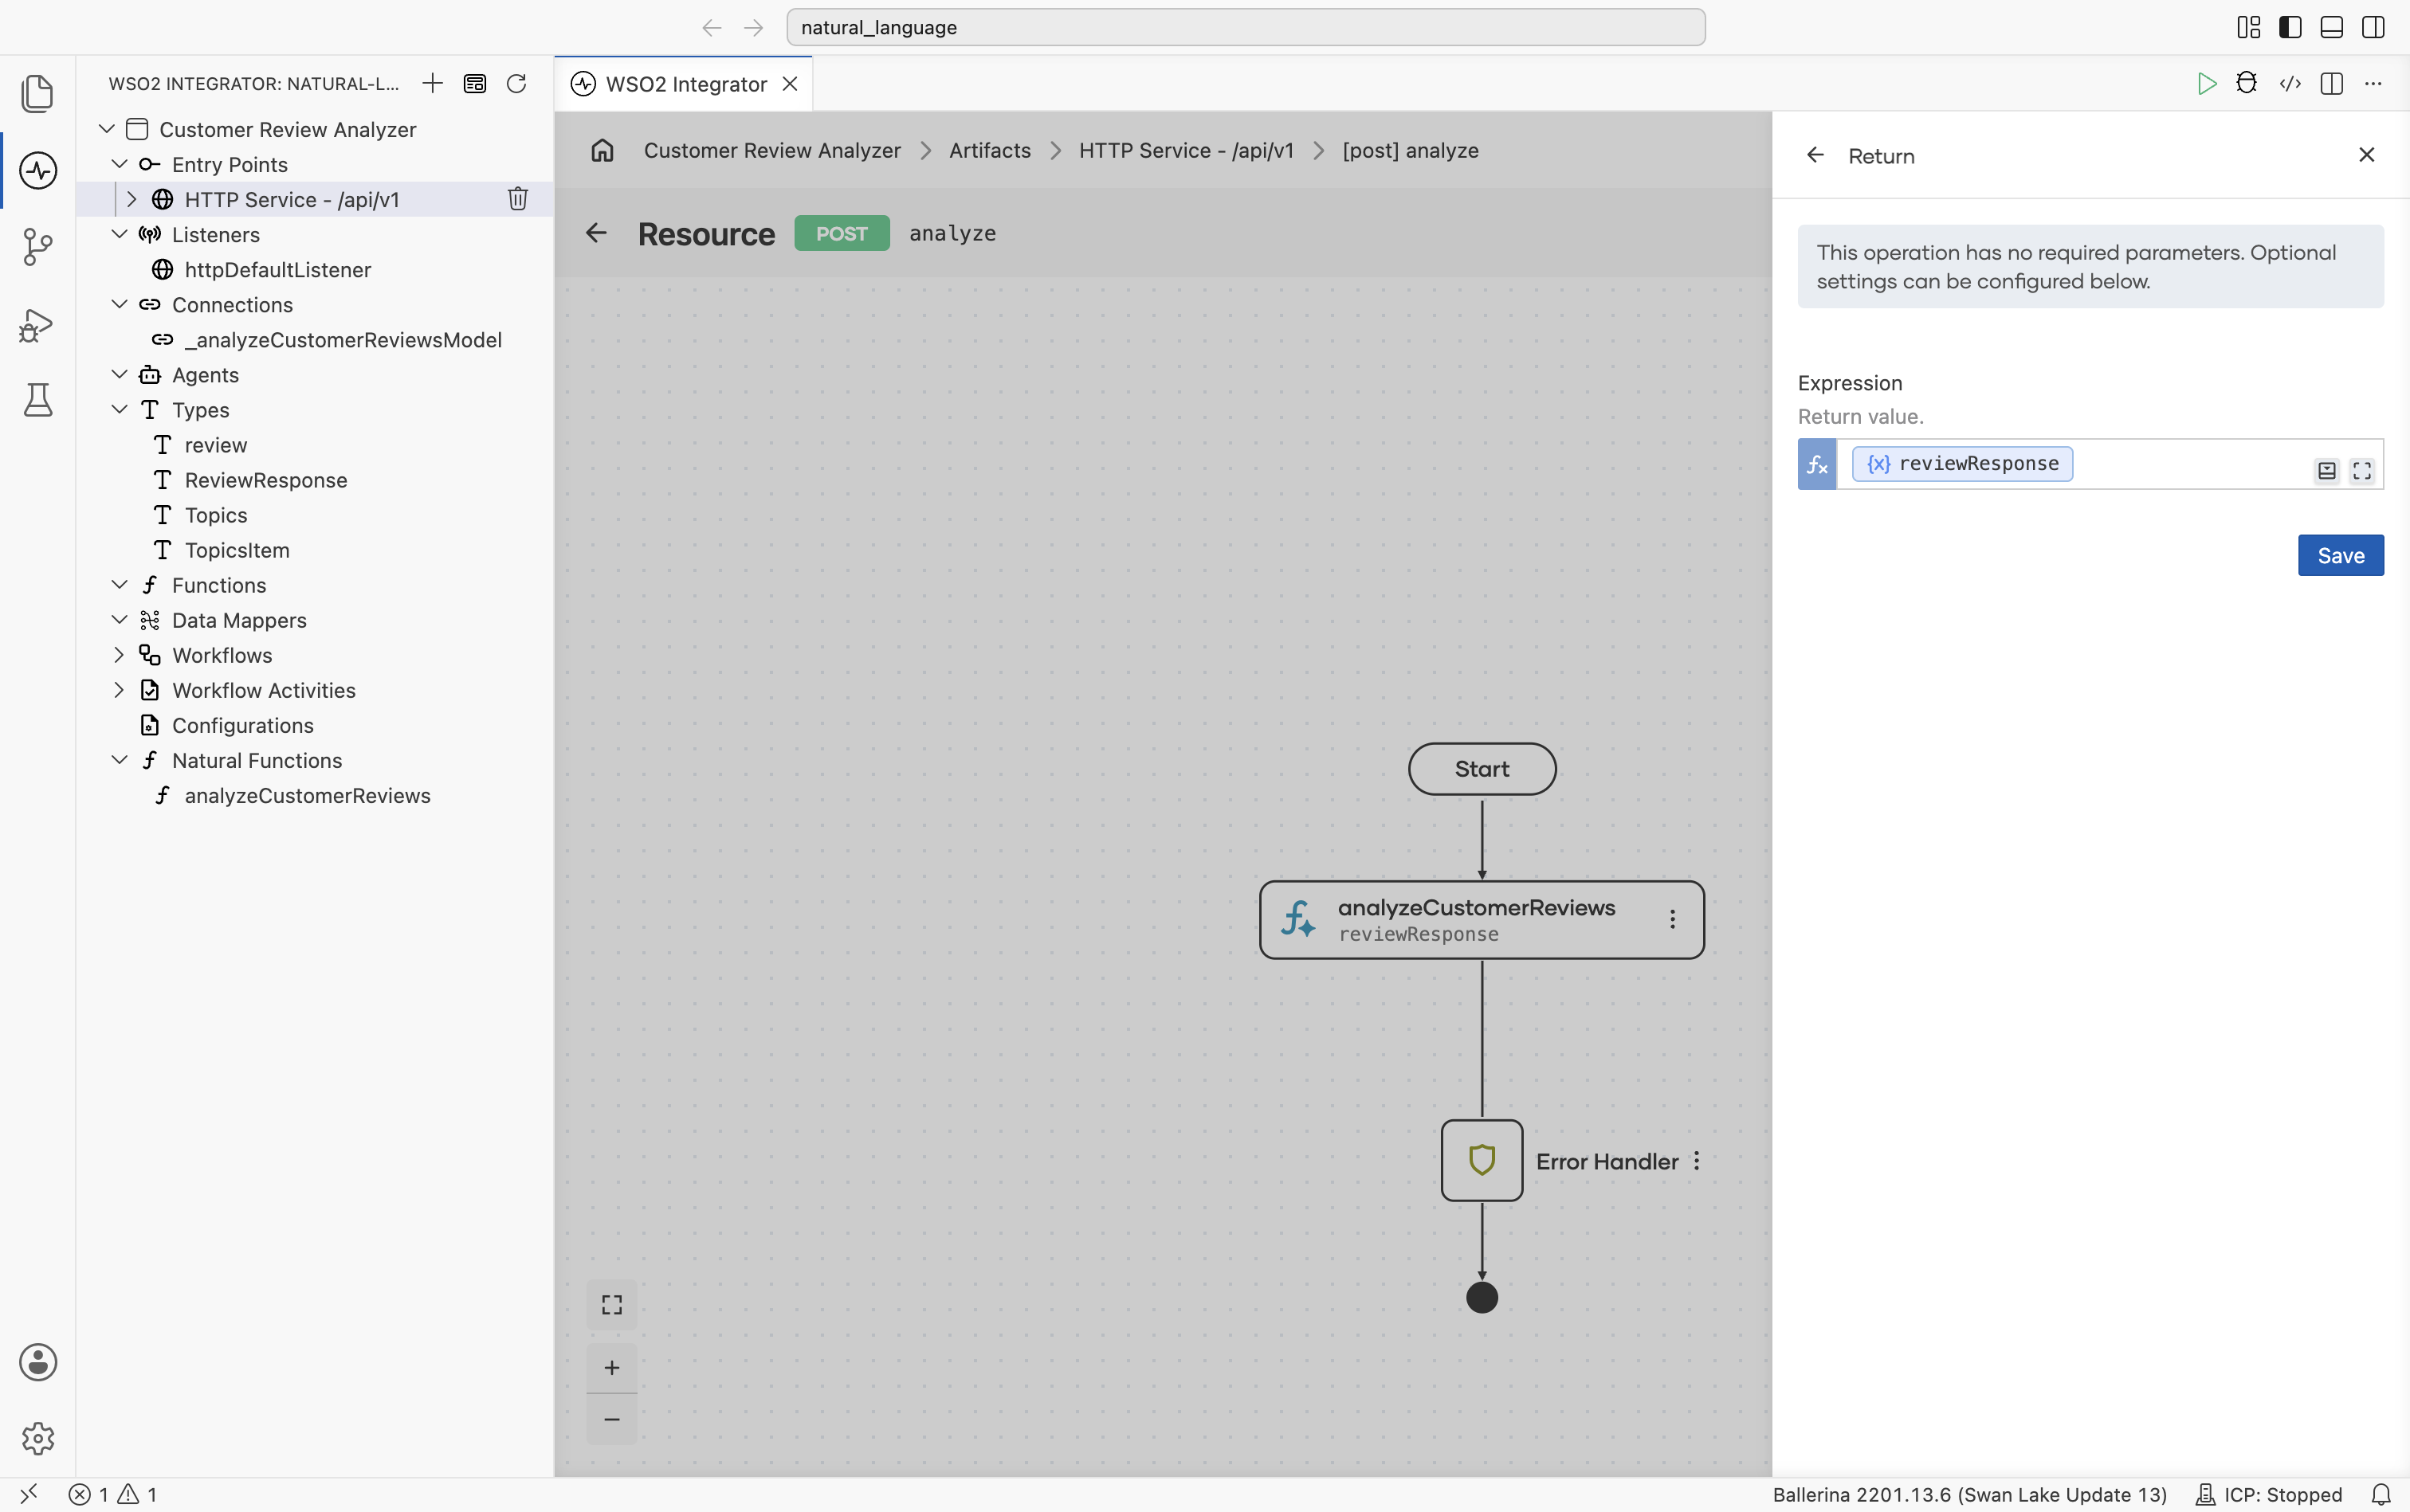Expand HTTP Service - /api/v1 tree node

(131, 199)
